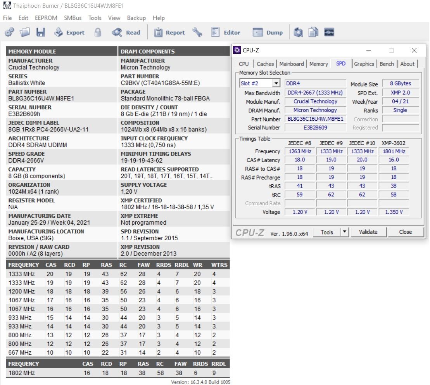
Task: Click the Validate button in CPU-Z
Action: tap(368, 232)
